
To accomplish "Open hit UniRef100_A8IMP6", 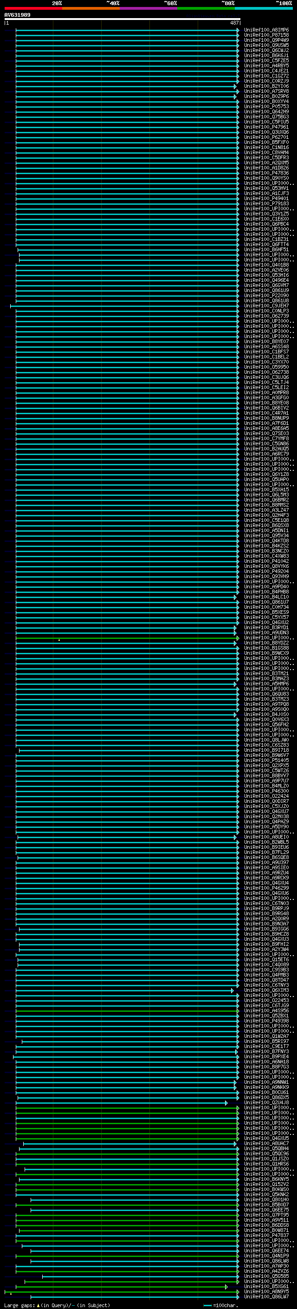I will point(266,30).
